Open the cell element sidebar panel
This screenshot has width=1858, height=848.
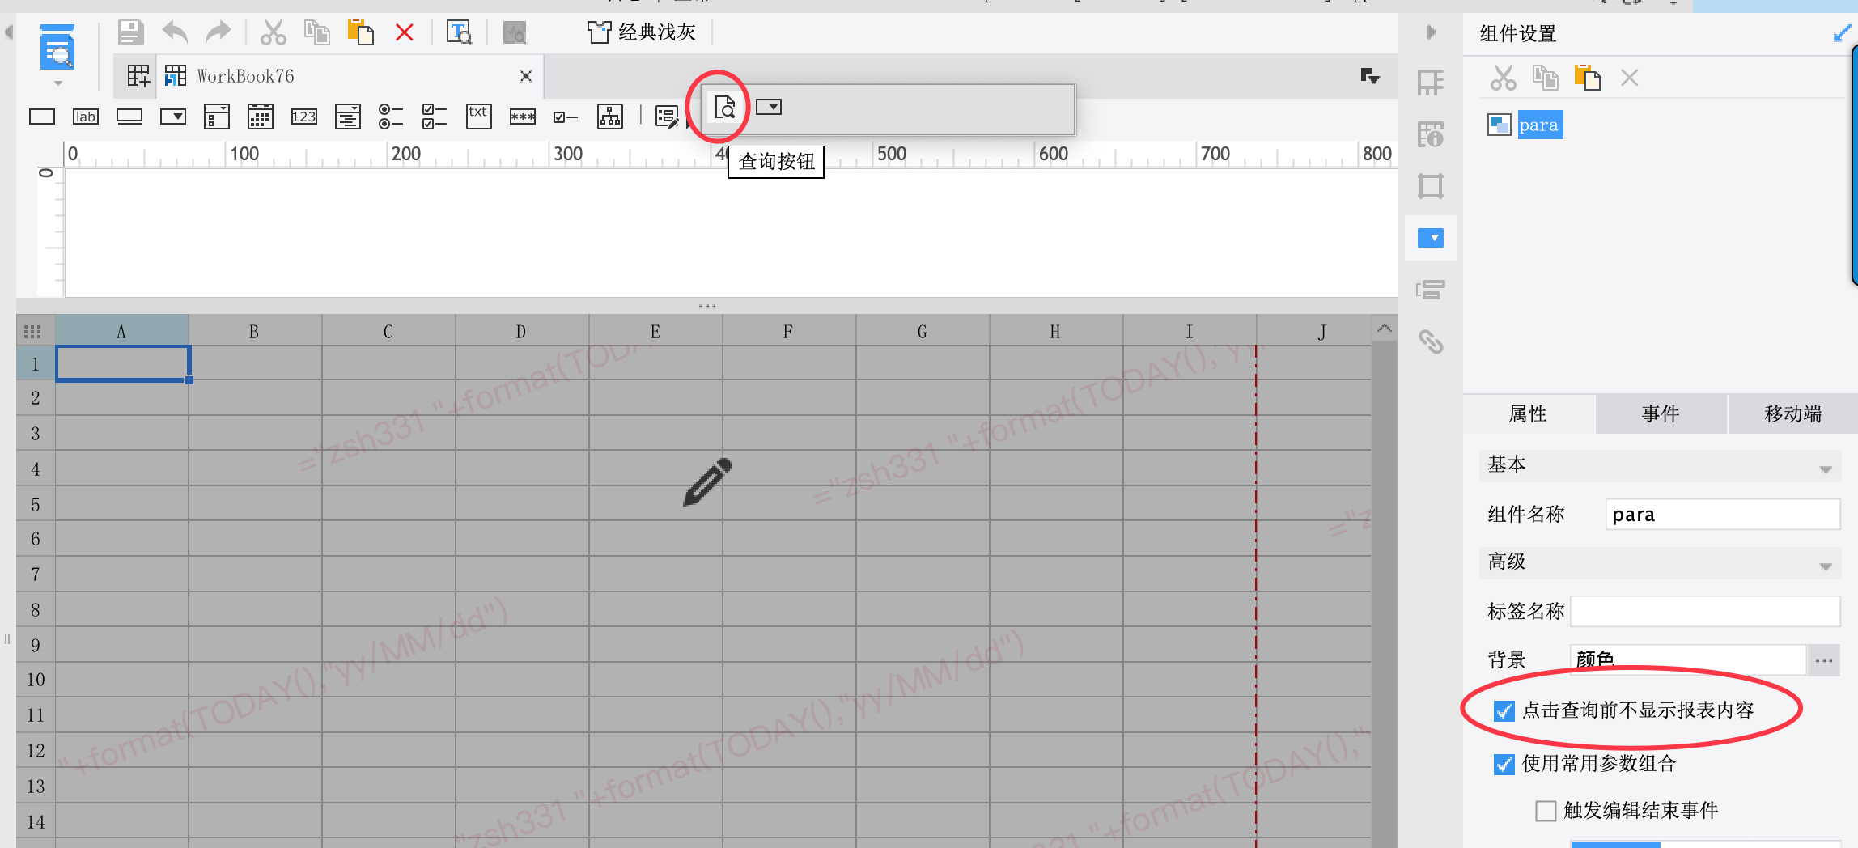point(1431,83)
